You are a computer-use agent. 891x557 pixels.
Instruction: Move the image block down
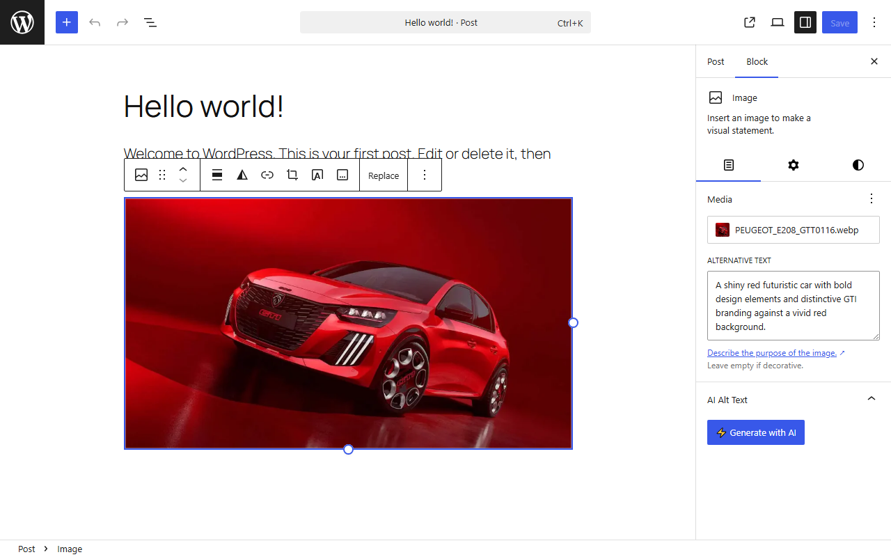(183, 181)
